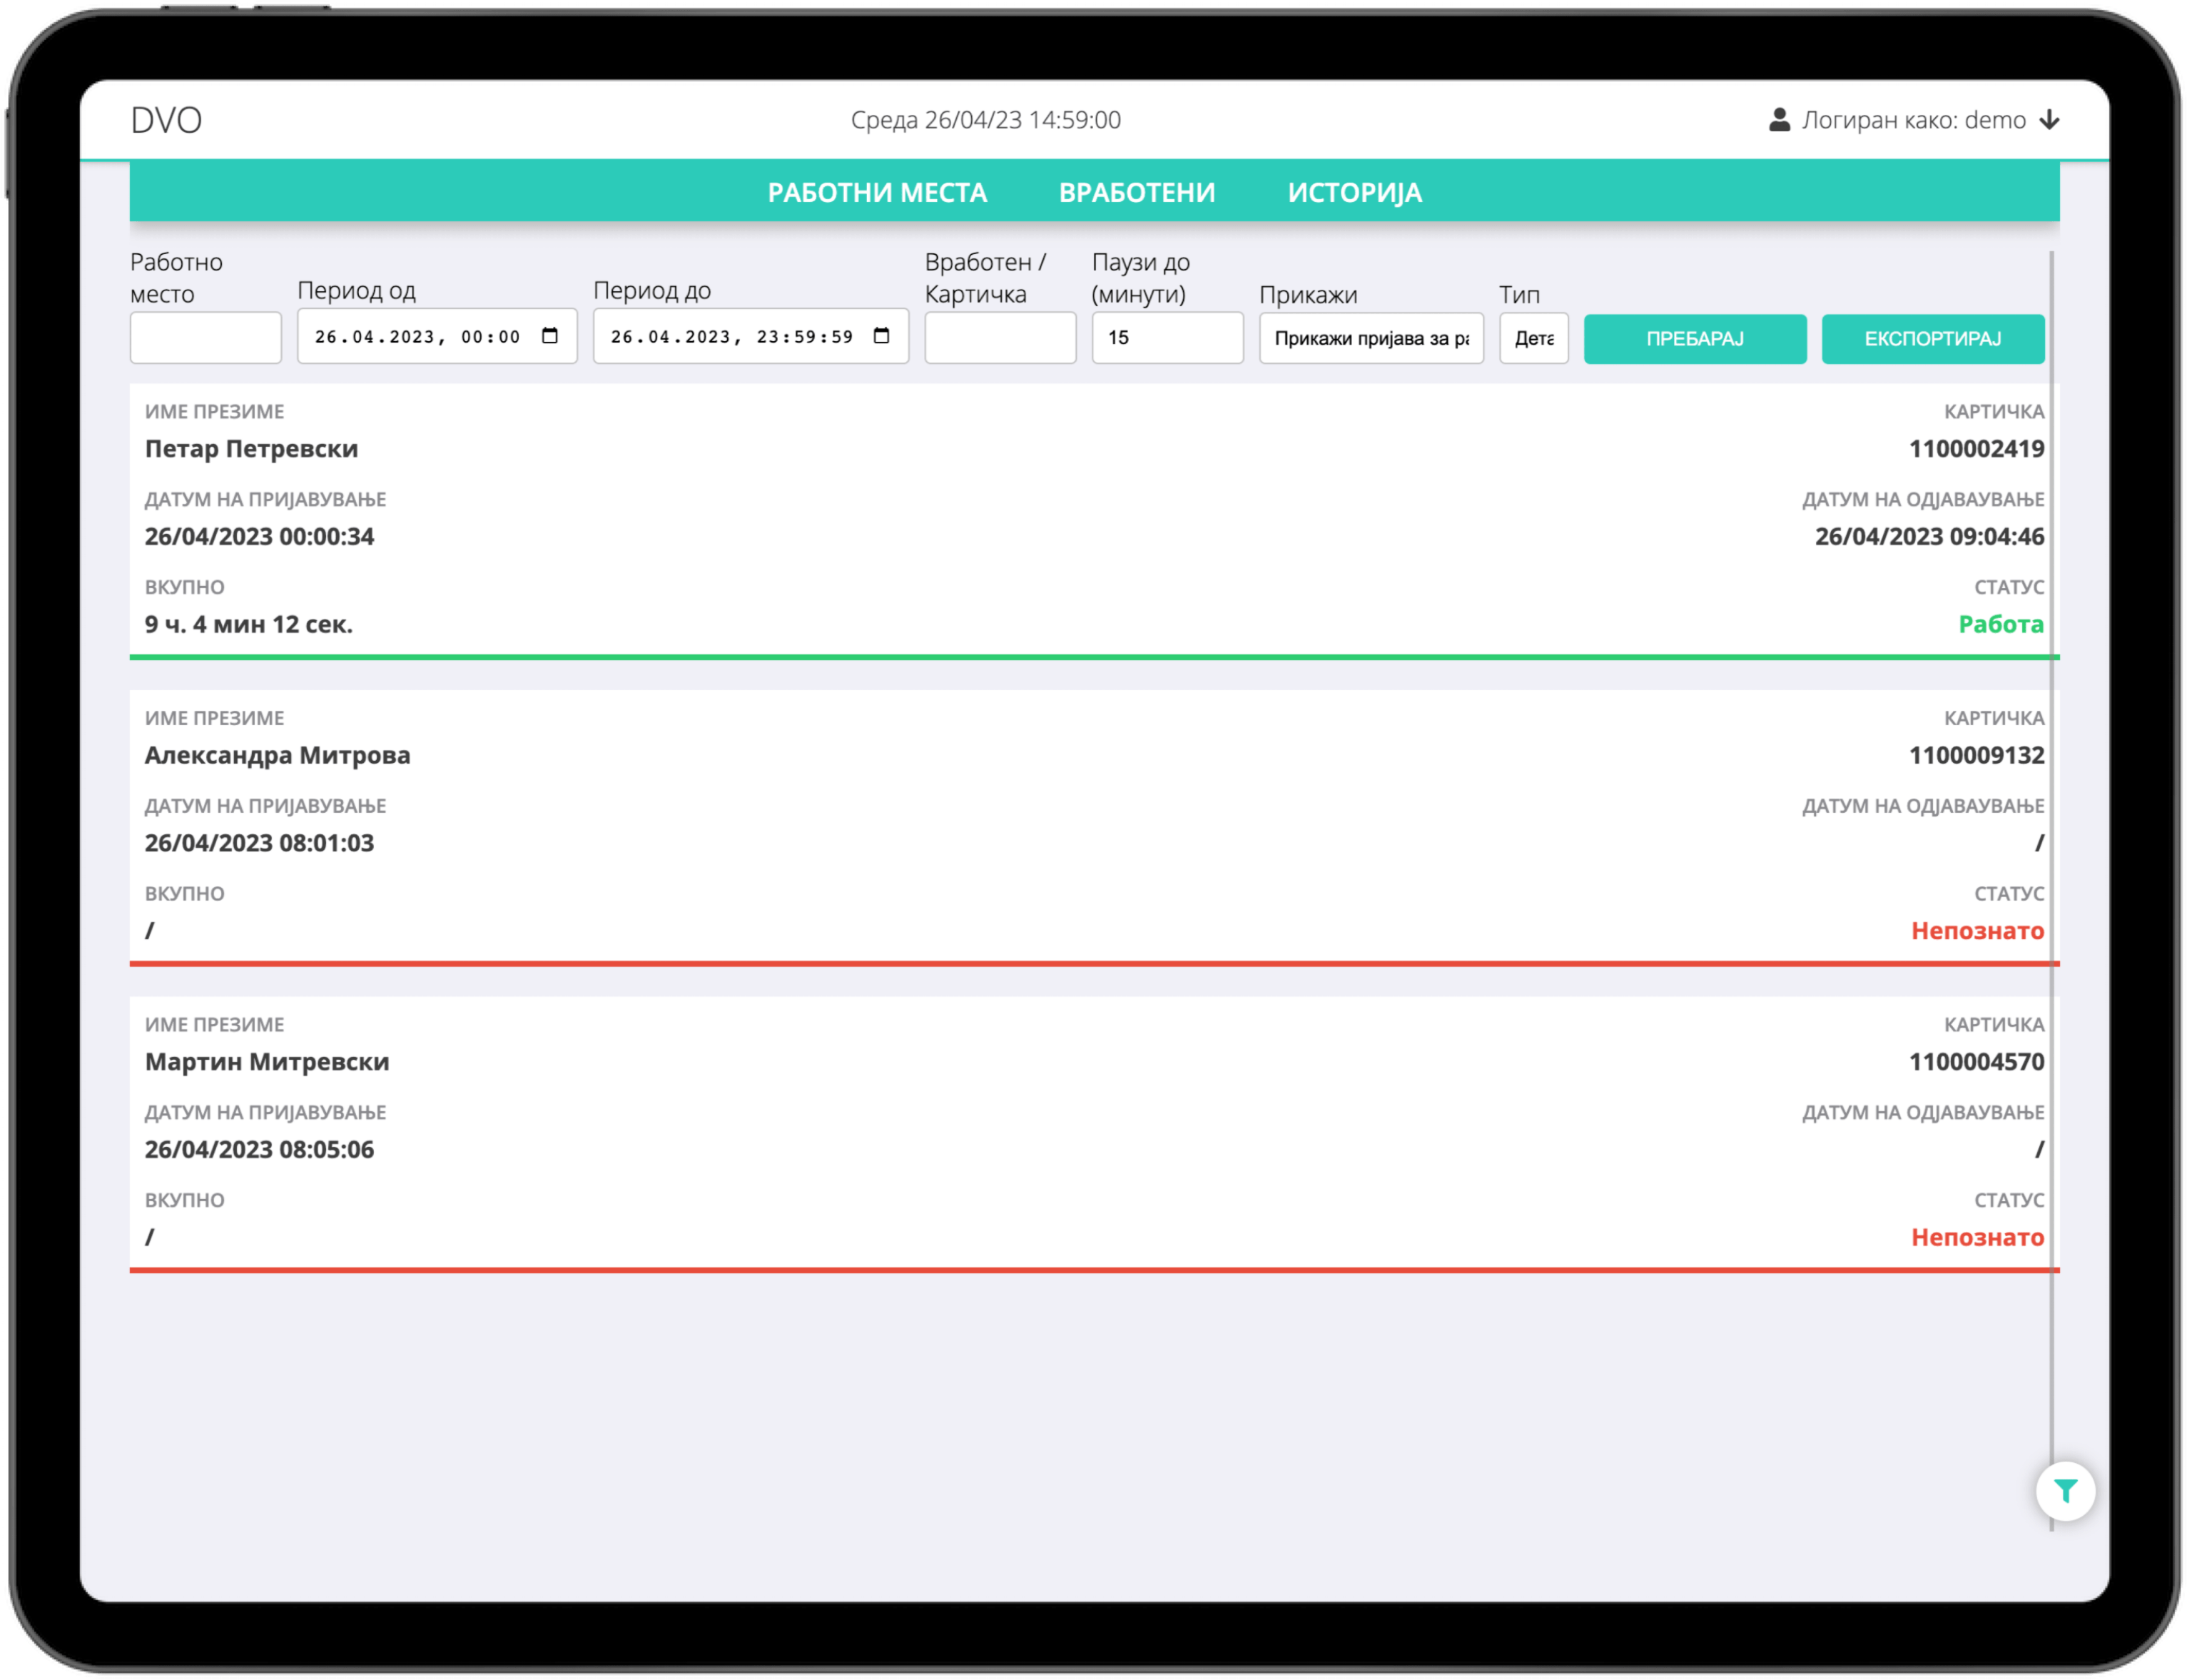This screenshot has height=1680, width=2187.
Task: Click the ЕКСПОРТИРАЈ export button
Action: pyautogui.click(x=1932, y=338)
